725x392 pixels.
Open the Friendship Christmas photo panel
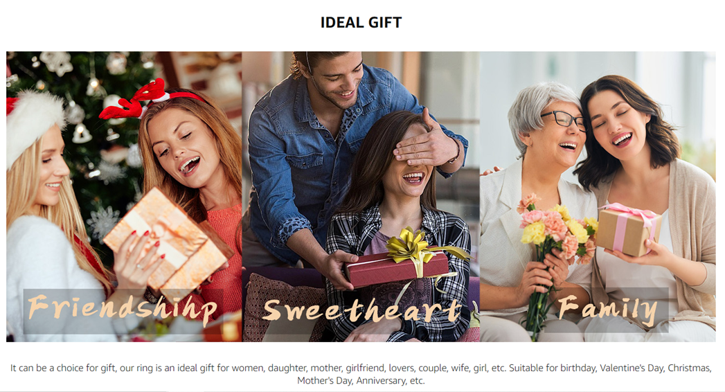click(x=124, y=197)
